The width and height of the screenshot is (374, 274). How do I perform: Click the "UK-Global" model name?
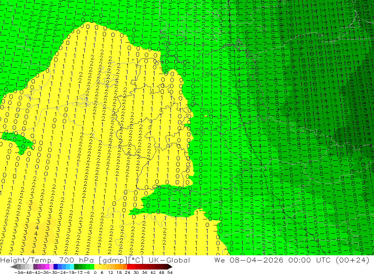tap(169, 260)
